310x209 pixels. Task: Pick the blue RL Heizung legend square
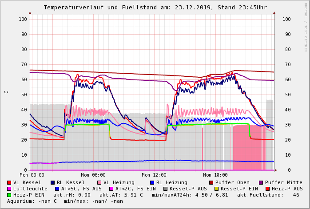(152, 182)
